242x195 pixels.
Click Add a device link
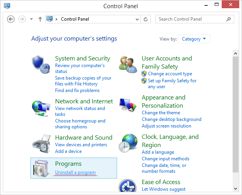pos(68,151)
